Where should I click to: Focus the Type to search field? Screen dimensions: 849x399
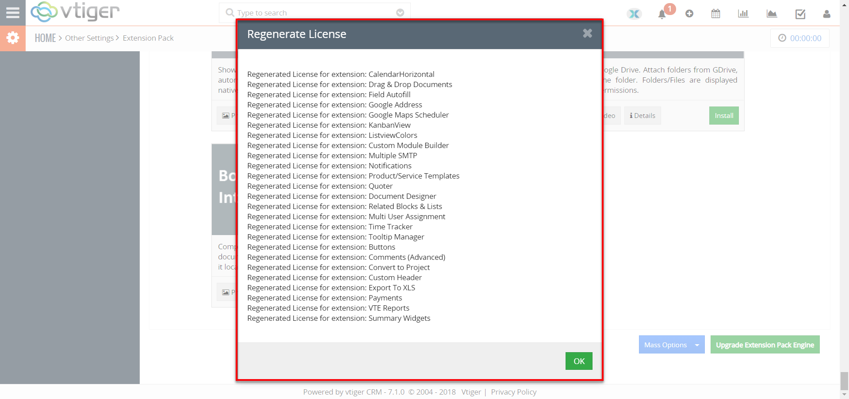click(315, 13)
